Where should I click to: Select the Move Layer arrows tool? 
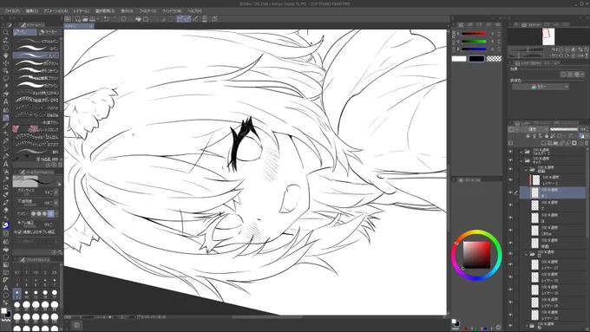coord(6,63)
